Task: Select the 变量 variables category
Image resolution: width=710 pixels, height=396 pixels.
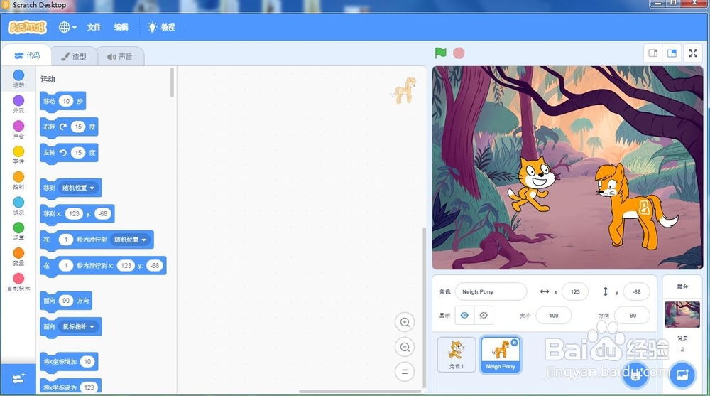Action: click(x=18, y=256)
